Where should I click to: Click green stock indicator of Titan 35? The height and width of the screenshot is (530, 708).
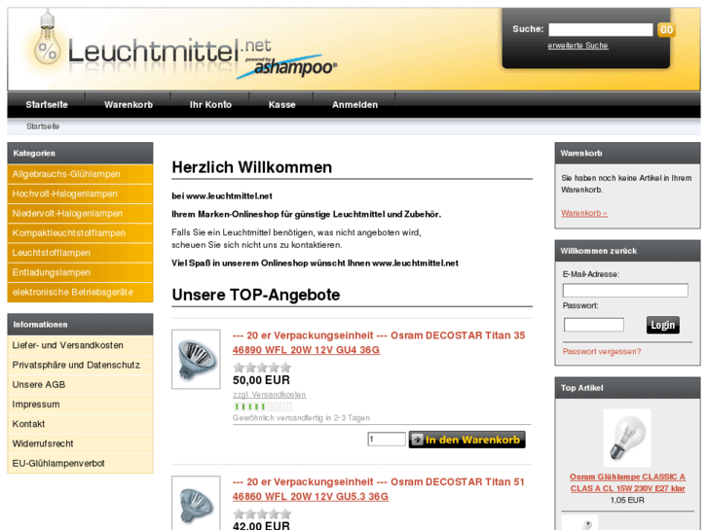263,406
